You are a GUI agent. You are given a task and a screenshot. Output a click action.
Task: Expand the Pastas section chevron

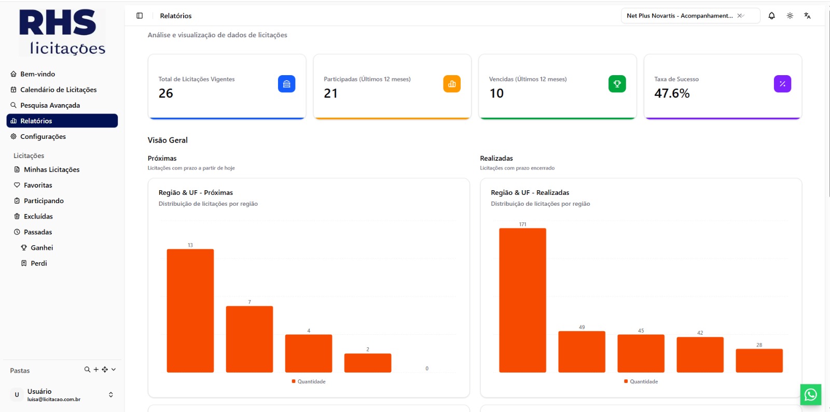(x=114, y=370)
